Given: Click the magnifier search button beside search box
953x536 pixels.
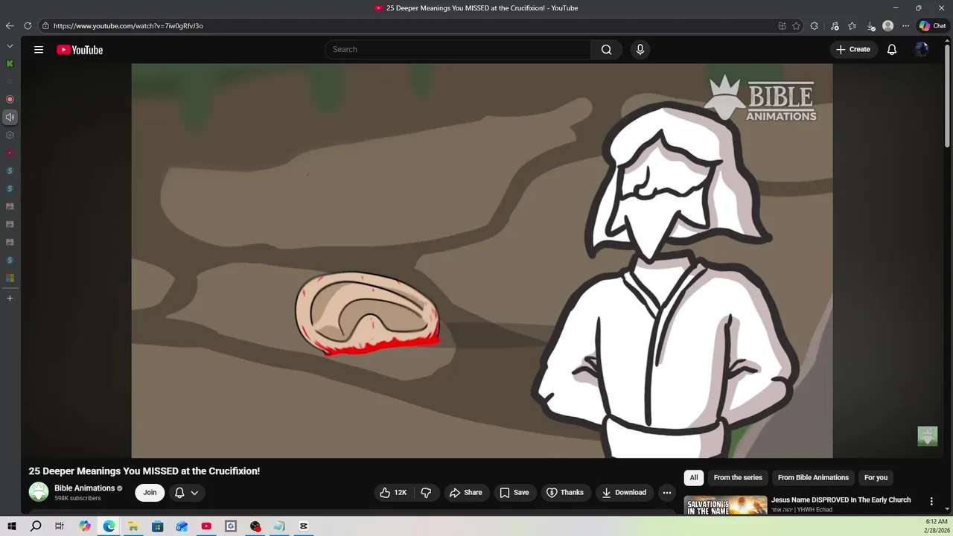Looking at the screenshot, I should coord(606,50).
